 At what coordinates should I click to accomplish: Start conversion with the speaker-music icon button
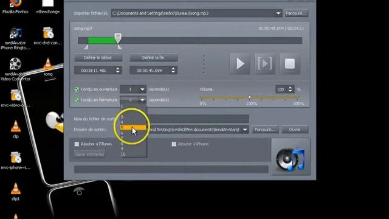pos(291,157)
